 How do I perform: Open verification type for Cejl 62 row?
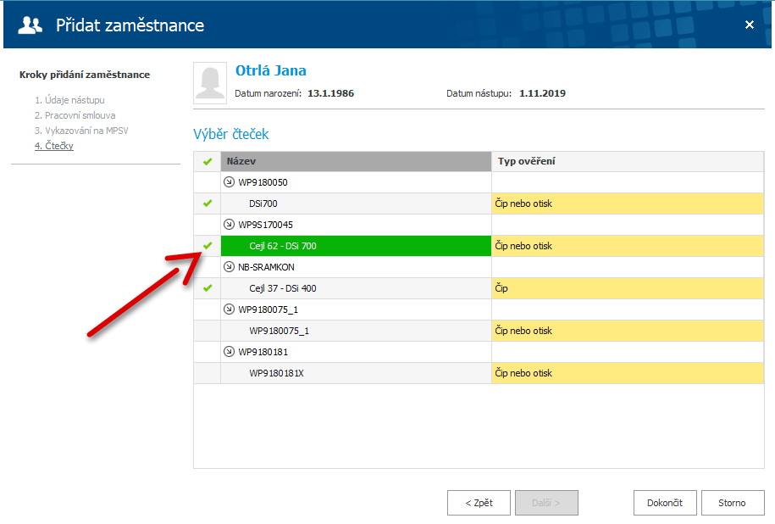click(628, 246)
